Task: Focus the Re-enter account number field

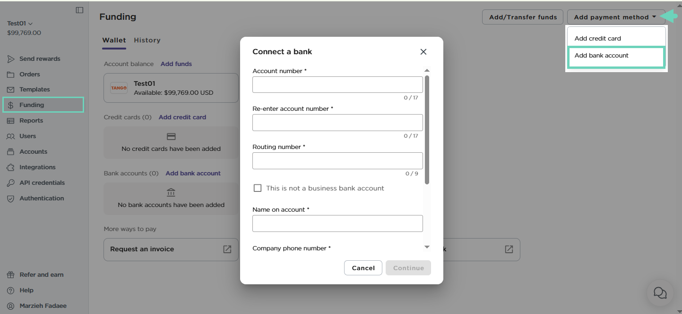Action: click(337, 123)
